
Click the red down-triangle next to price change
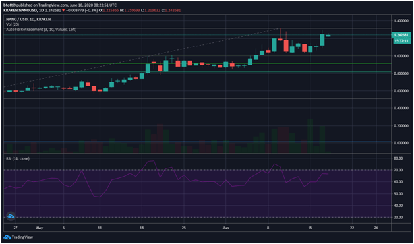[63, 10]
